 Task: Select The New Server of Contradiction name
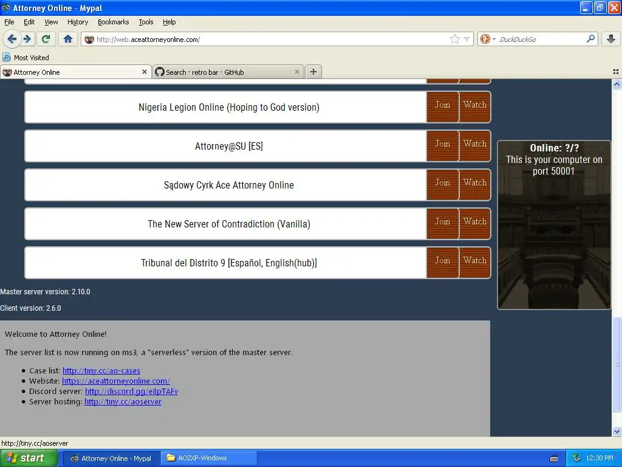[229, 224]
